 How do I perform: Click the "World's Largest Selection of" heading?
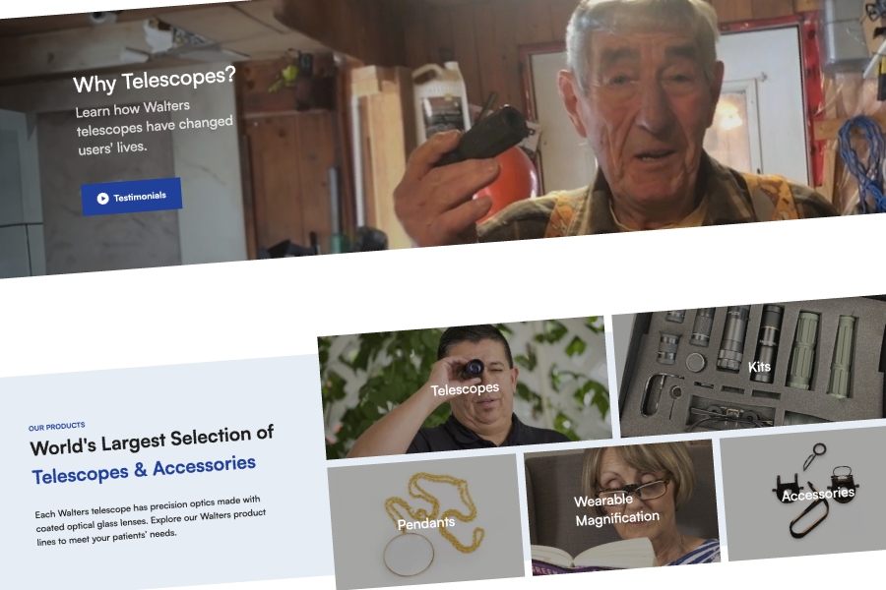152,440
